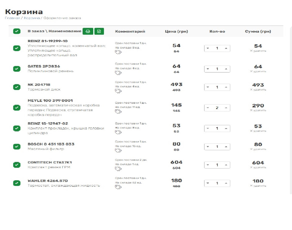Image resolution: width=292 pixels, height=230 pixels.
Task: Click the tag icon for REINZ 15-12947-02
Action: click(x=118, y=132)
